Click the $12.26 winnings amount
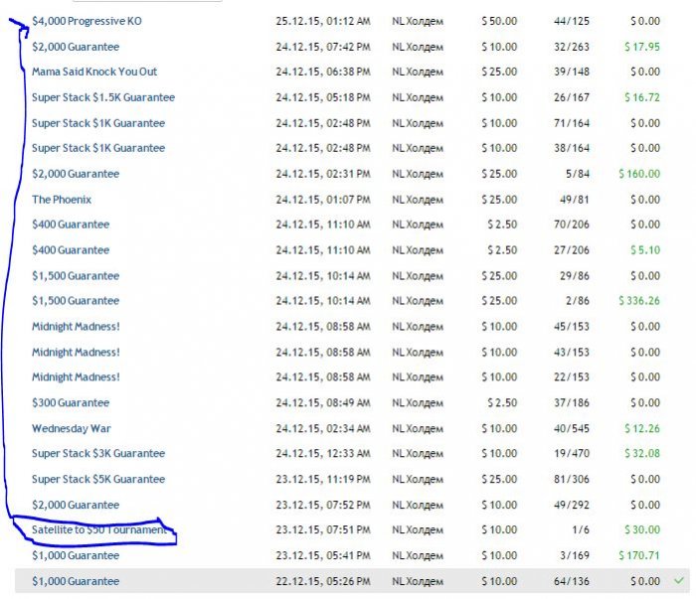Screen dimensions: 696x599 (x=642, y=428)
